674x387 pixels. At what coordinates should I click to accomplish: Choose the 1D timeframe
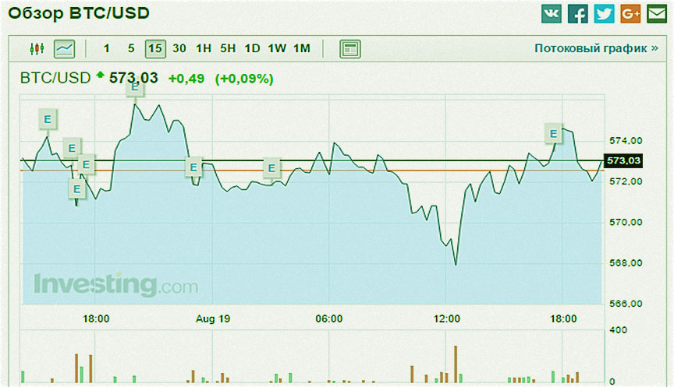pos(252,48)
